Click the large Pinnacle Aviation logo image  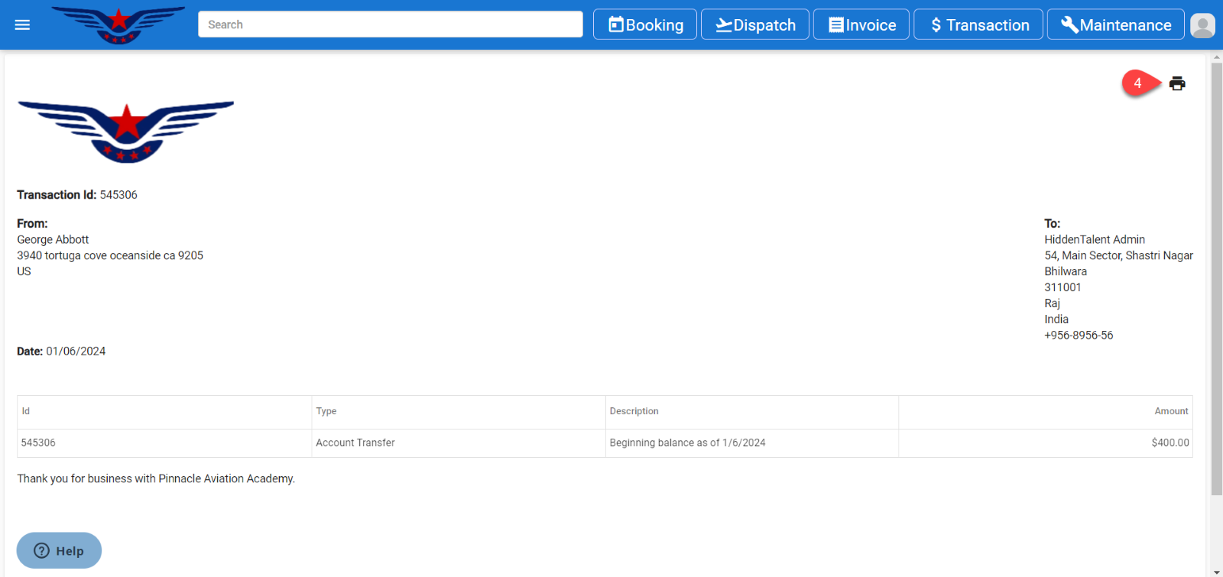[x=125, y=131]
